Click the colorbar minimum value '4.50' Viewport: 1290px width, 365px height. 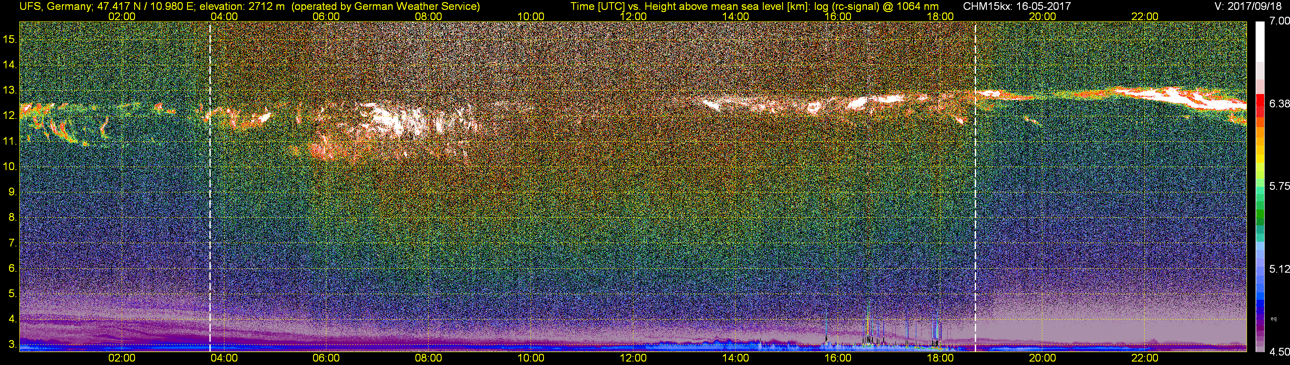coord(1279,352)
